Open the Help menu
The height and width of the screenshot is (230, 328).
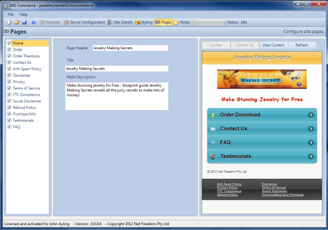(24, 15)
